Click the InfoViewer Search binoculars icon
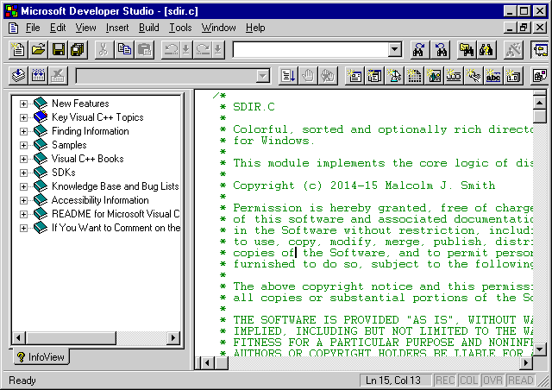Screen dimensions: 552x390 486,50
